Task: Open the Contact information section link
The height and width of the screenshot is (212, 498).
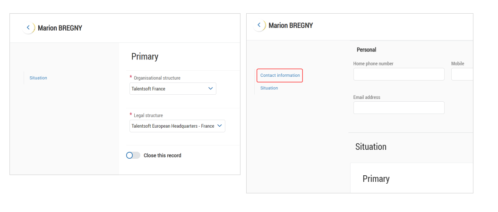Action: click(x=280, y=75)
